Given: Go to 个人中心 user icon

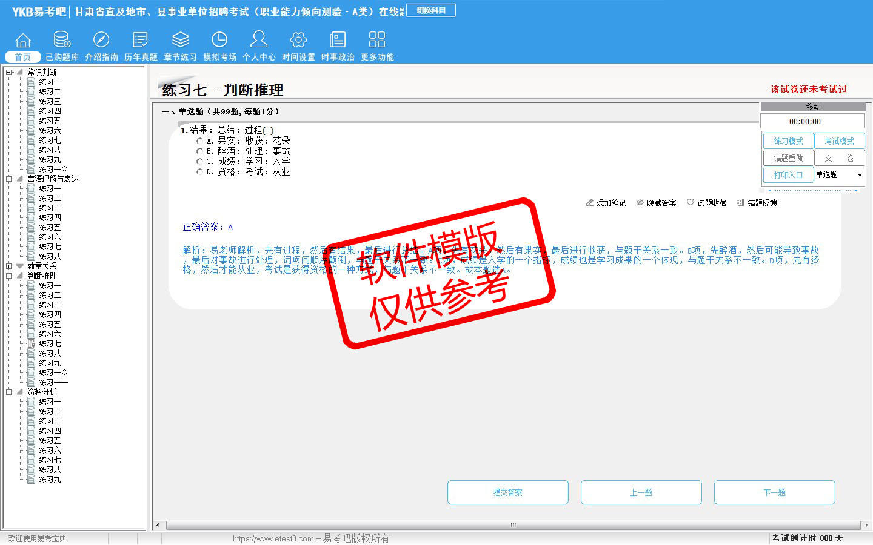Looking at the screenshot, I should [259, 41].
